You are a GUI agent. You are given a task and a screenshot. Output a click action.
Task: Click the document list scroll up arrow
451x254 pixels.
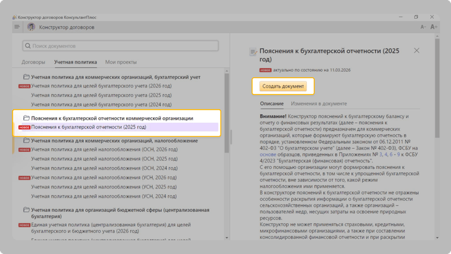coord(227,71)
